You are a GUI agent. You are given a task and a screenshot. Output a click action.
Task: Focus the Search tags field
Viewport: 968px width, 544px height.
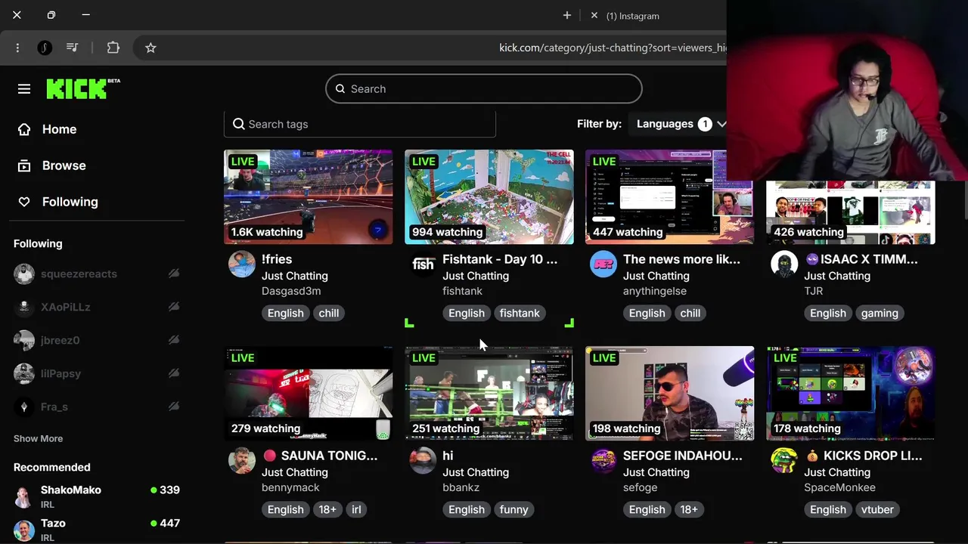click(360, 124)
